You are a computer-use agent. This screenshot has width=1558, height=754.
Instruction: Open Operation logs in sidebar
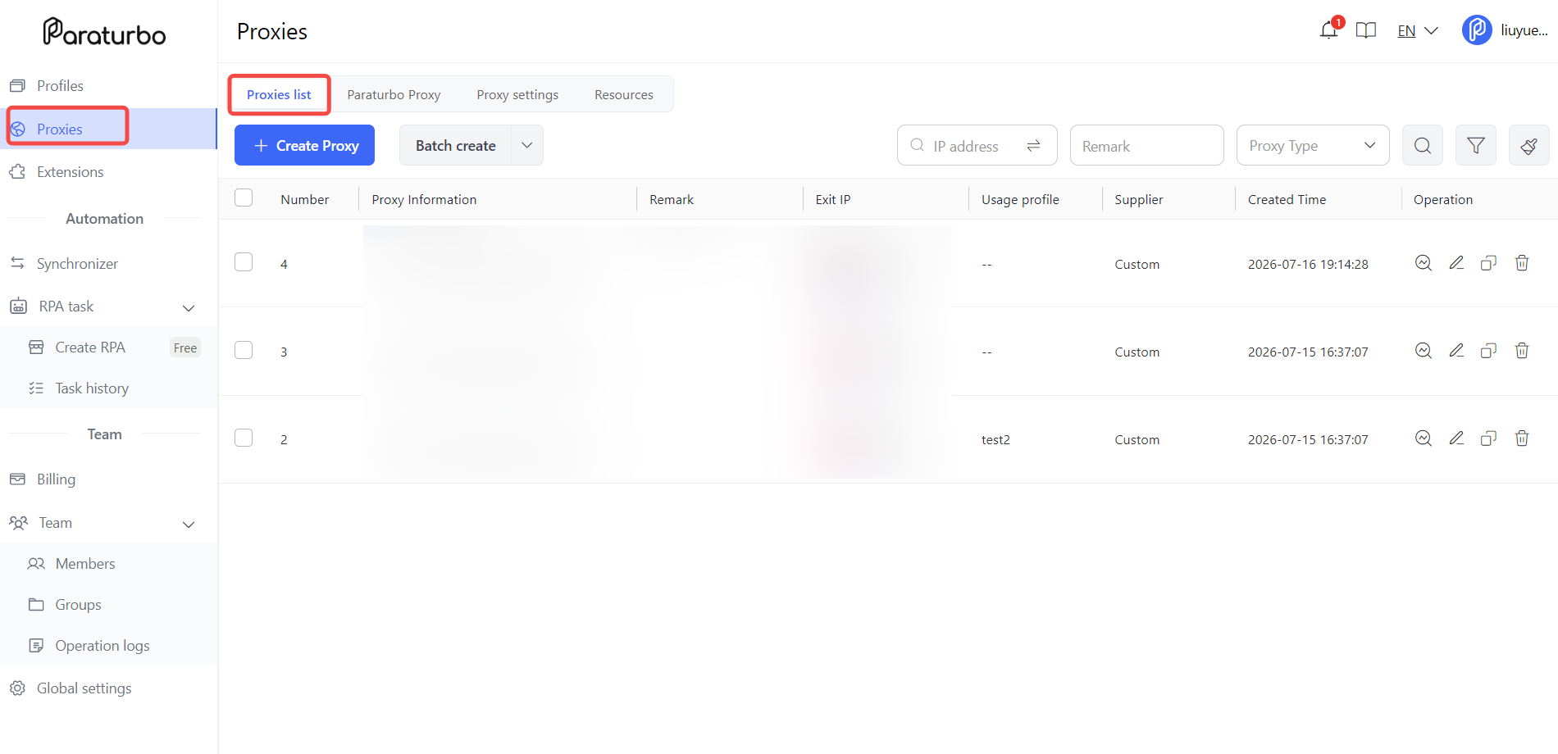[108, 645]
